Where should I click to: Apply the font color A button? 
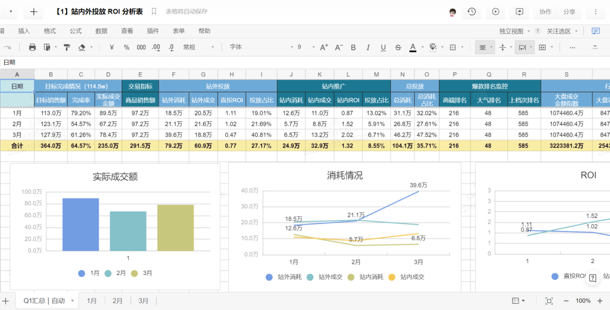tap(413, 47)
